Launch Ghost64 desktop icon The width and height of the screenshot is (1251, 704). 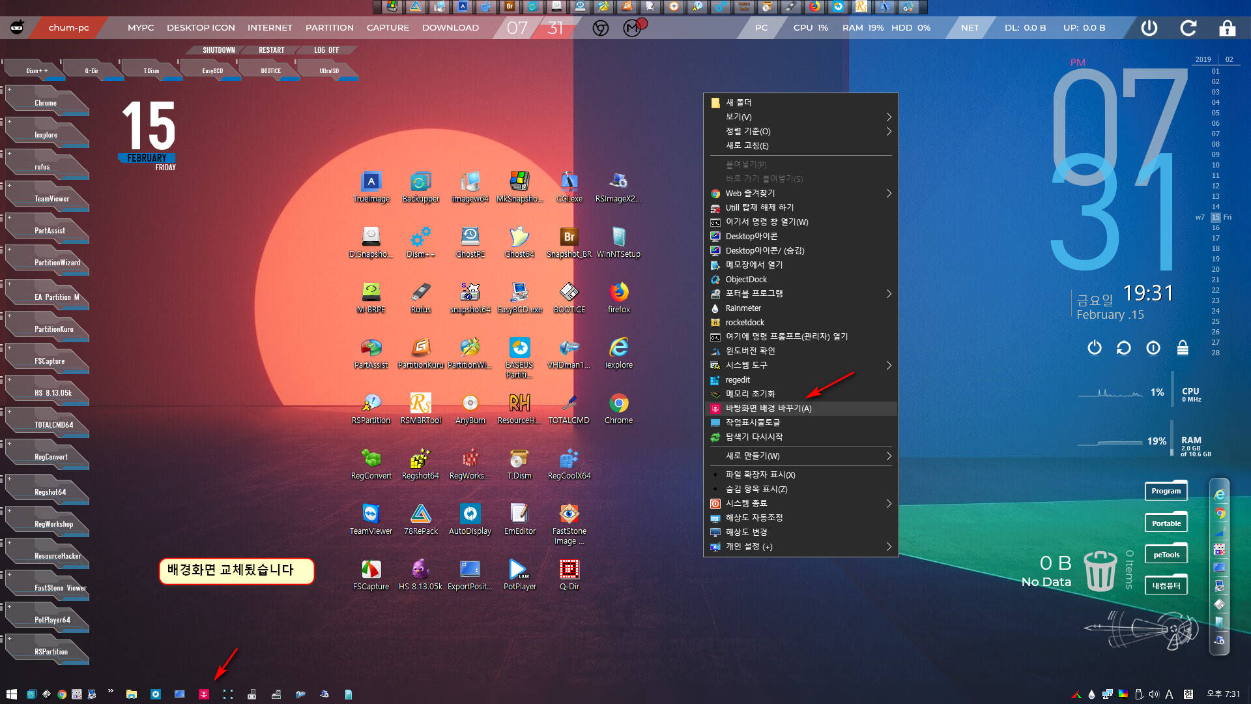tap(519, 242)
